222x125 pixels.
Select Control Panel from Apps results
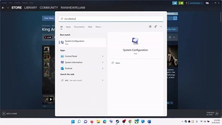pyautogui.click(x=71, y=56)
